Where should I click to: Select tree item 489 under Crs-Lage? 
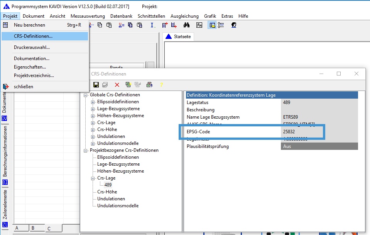(x=108, y=185)
